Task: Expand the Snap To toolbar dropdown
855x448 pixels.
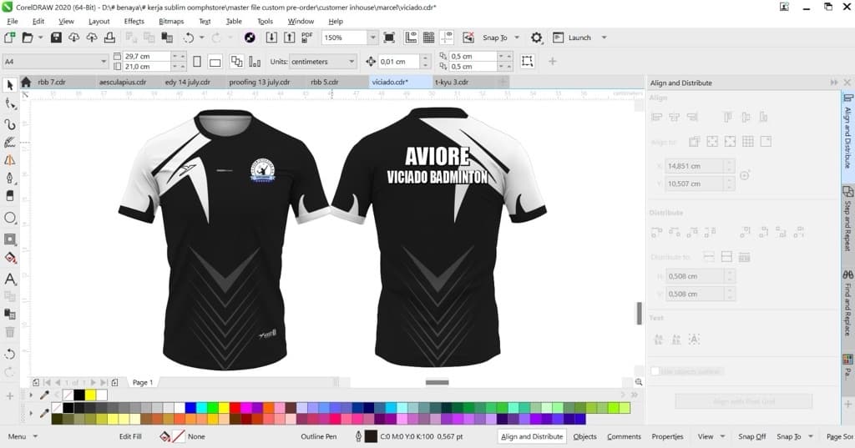Action: (x=517, y=38)
